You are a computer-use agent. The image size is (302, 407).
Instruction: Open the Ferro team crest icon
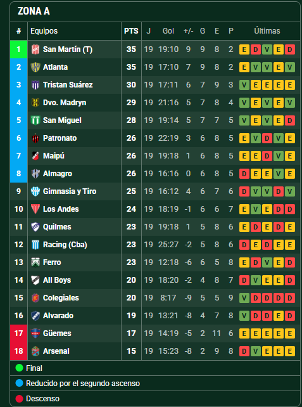click(x=35, y=262)
